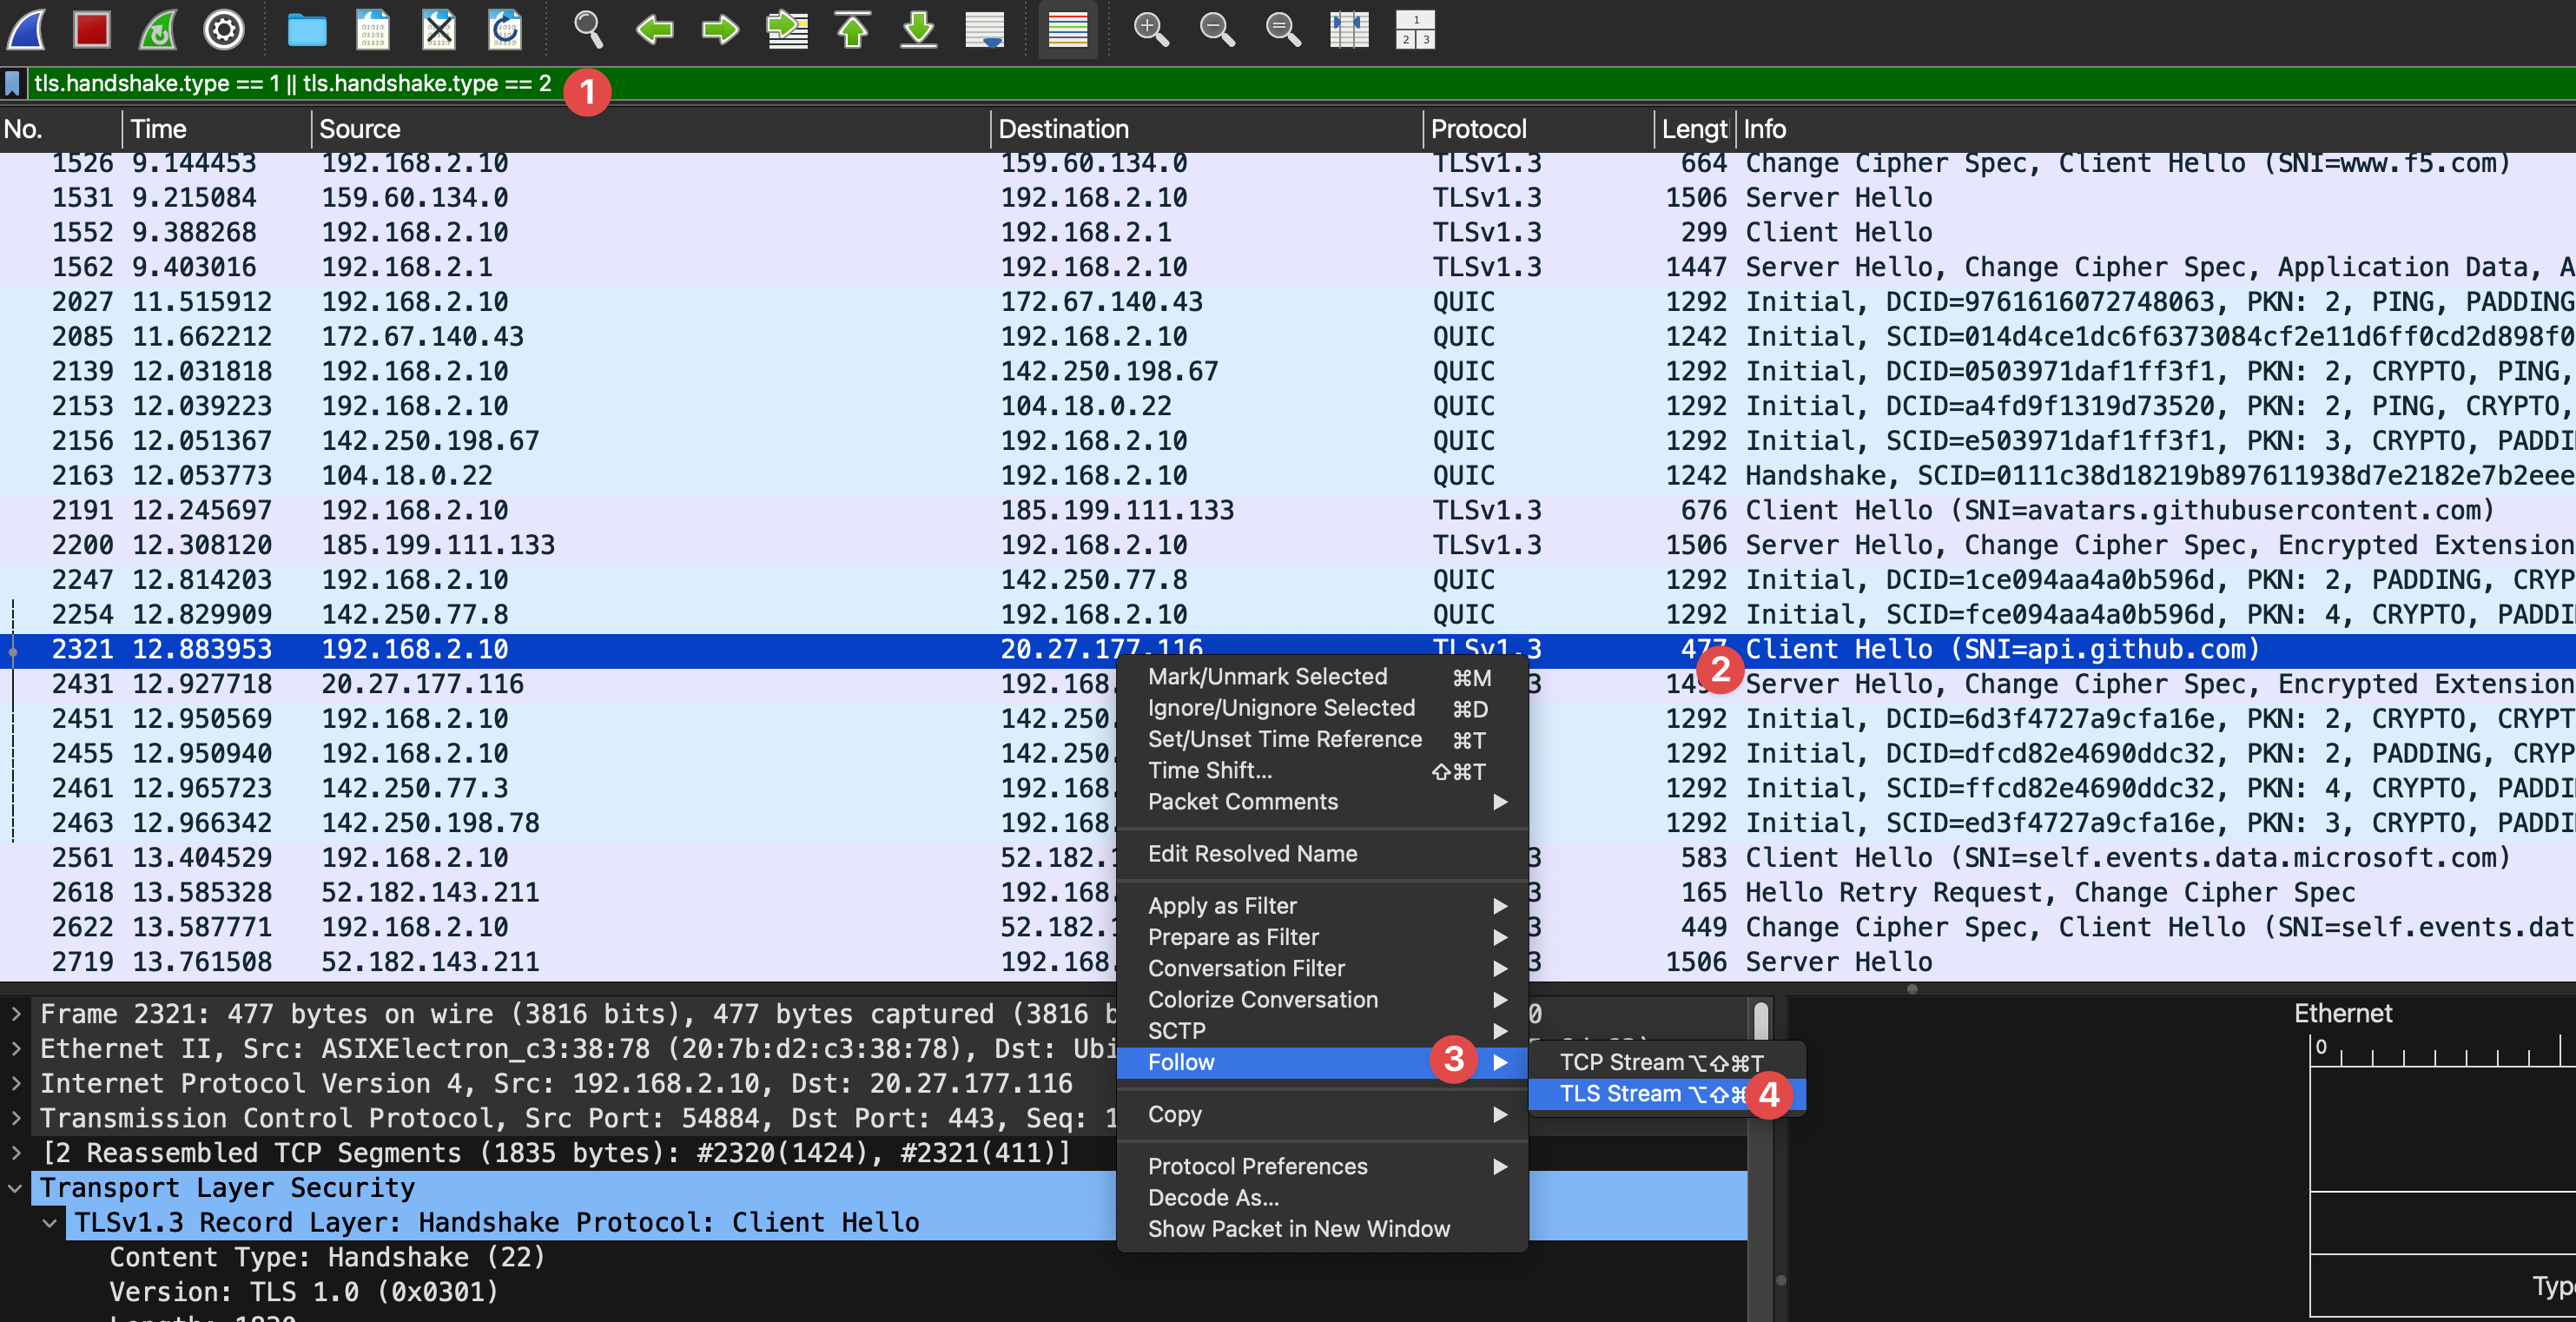
Task: Open the capture options gear
Action: [223, 30]
